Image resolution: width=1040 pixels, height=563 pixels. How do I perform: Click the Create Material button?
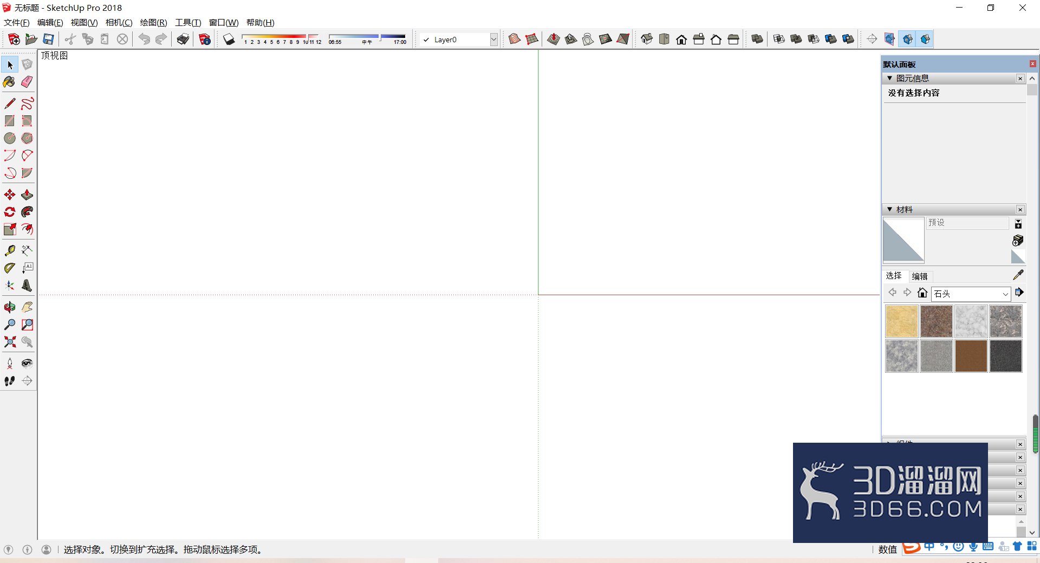[1018, 240]
